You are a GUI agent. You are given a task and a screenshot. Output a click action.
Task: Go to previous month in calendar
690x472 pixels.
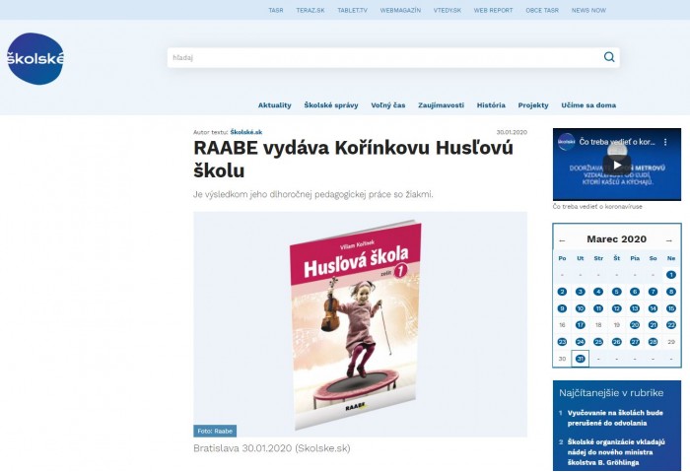click(x=562, y=240)
